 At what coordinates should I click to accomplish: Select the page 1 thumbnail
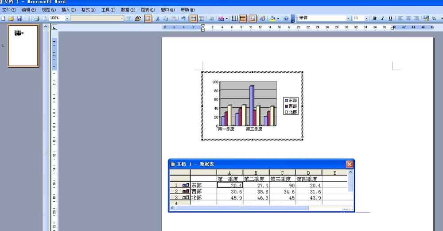(23, 46)
